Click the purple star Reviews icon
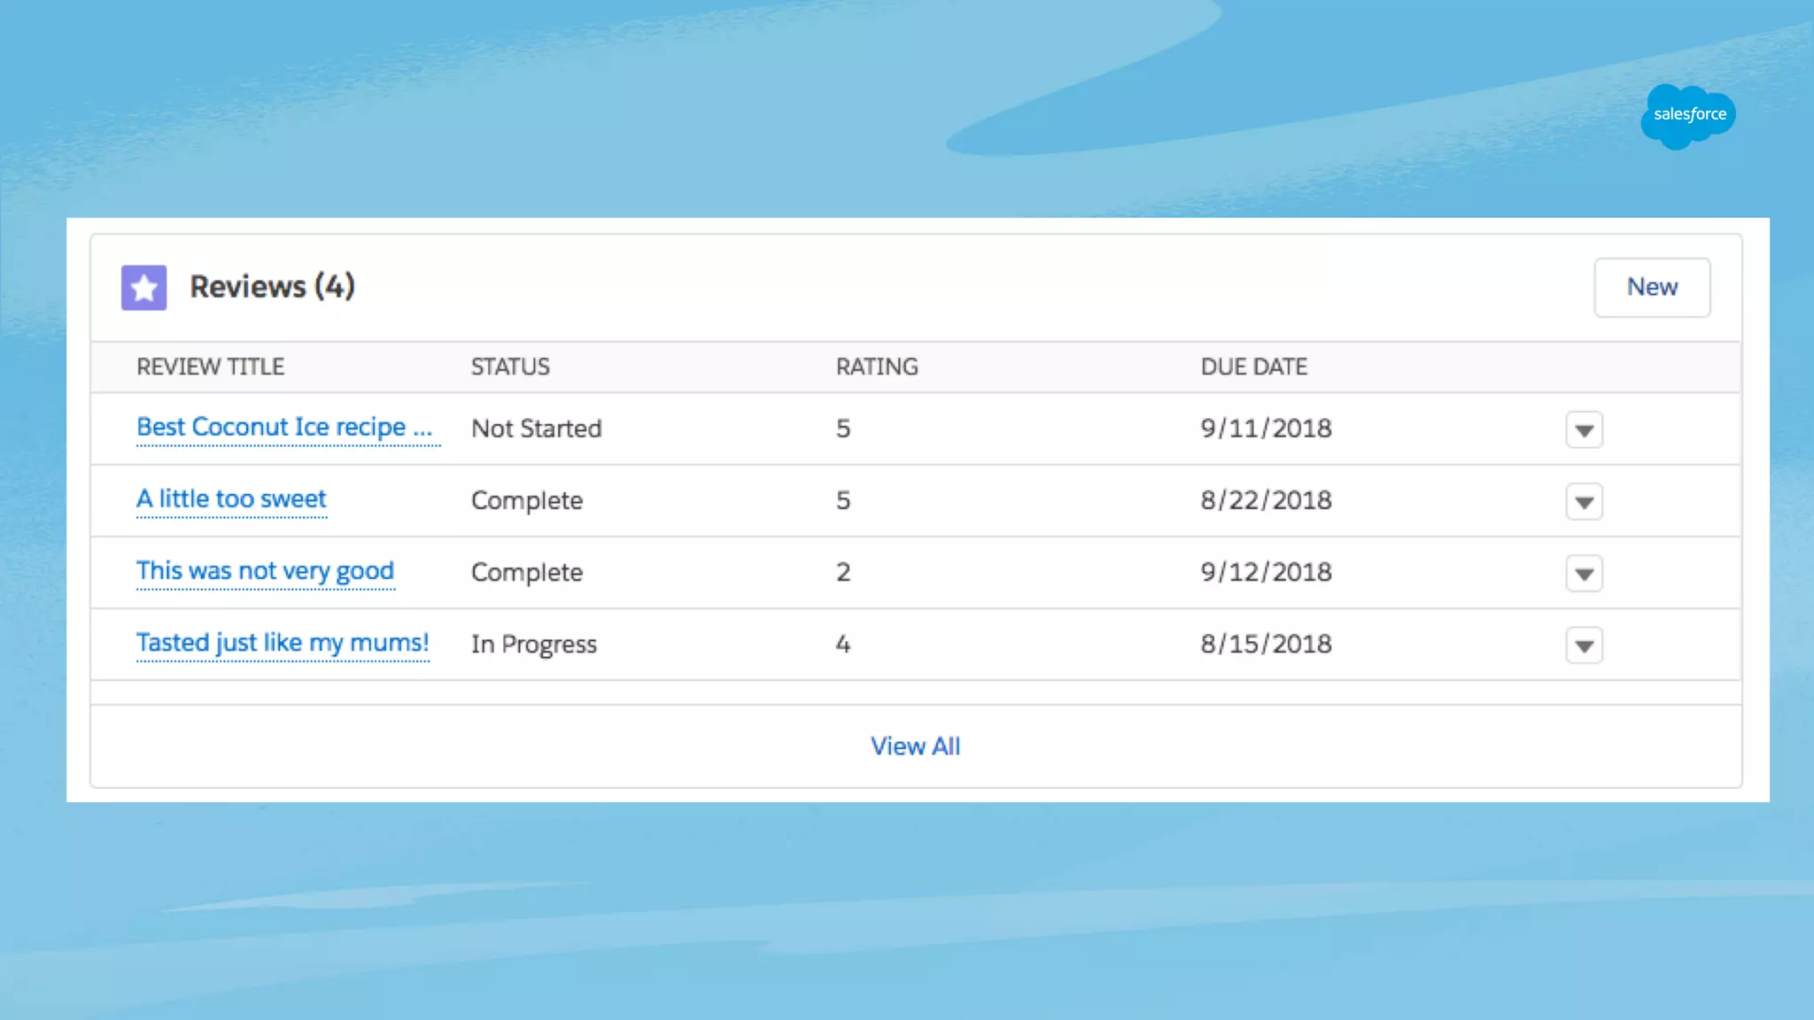1814x1020 pixels. click(143, 288)
